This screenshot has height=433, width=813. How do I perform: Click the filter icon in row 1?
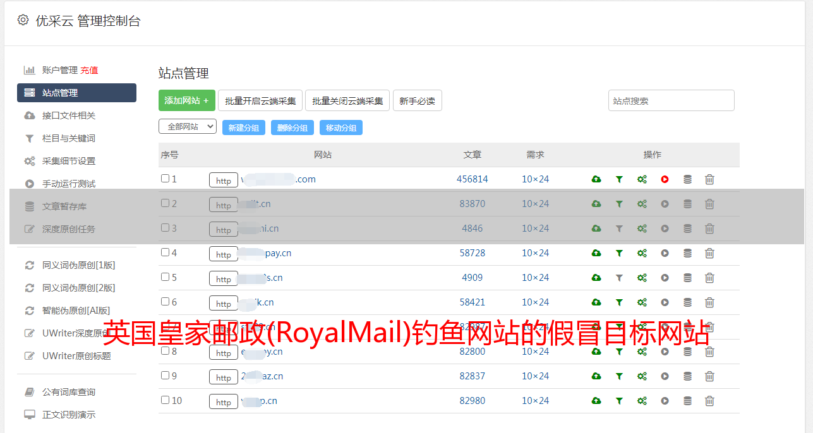click(x=619, y=179)
